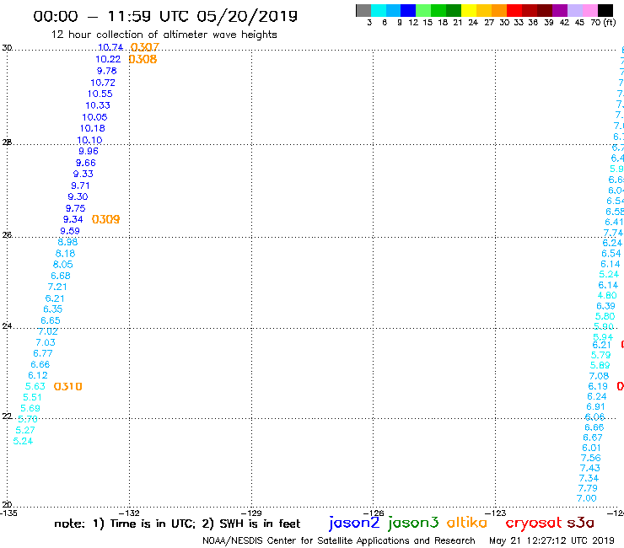This screenshot has width=624, height=548.
Task: Click the '00:00 – 11:59 UTC 05/20/2019' title
Action: click(165, 16)
